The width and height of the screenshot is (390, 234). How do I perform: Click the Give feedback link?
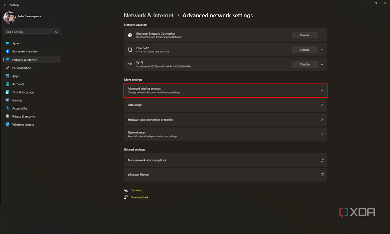pos(139,197)
